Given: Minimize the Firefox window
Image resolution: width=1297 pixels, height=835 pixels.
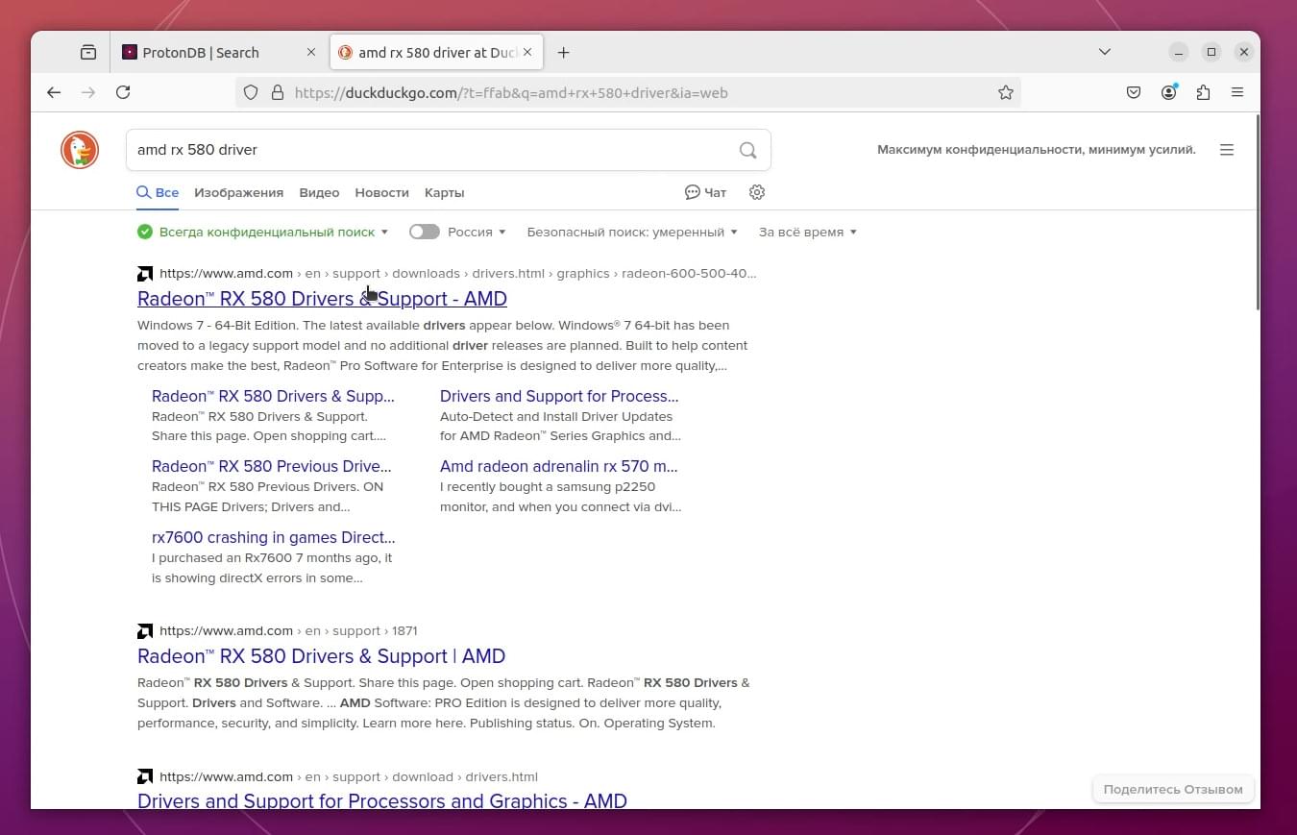Looking at the screenshot, I should click(1179, 52).
